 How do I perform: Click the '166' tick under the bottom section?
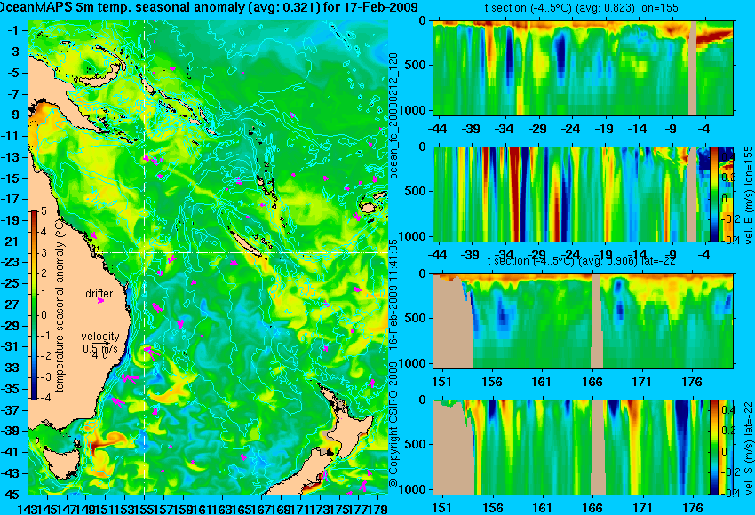pyautogui.click(x=592, y=508)
